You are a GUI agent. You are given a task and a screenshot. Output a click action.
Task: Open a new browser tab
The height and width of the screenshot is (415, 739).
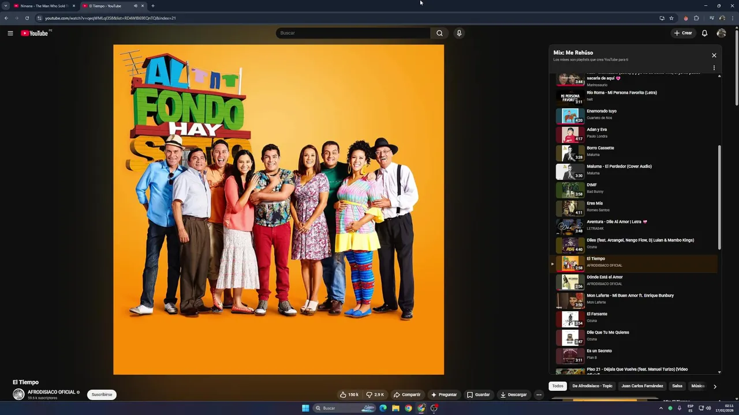click(153, 6)
